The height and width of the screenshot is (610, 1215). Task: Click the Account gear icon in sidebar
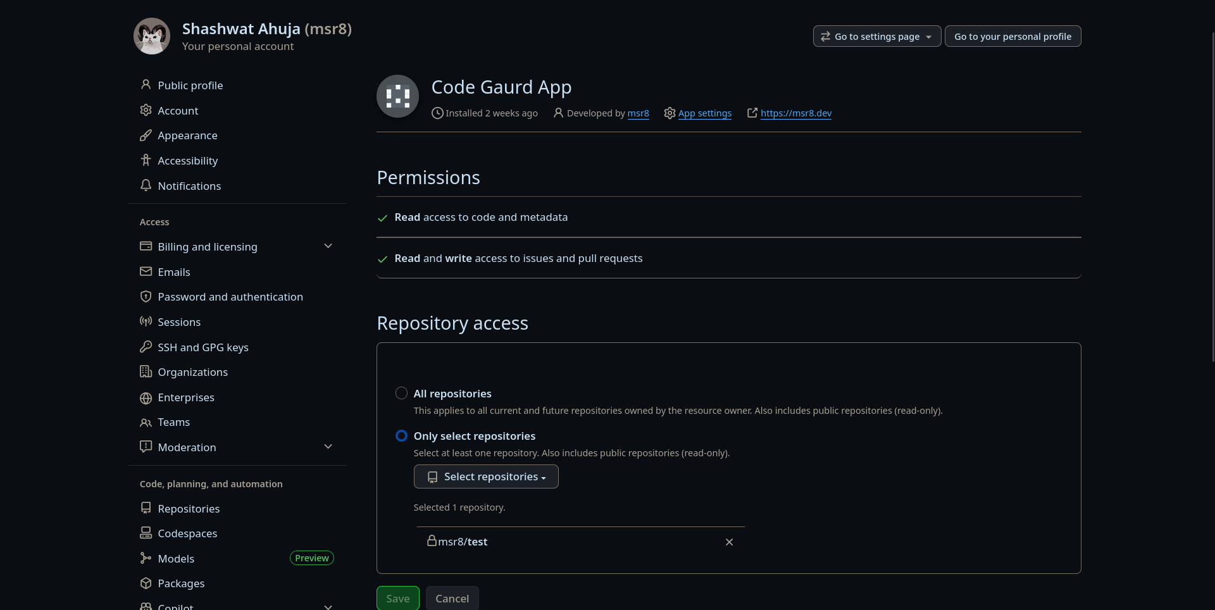[x=146, y=110]
